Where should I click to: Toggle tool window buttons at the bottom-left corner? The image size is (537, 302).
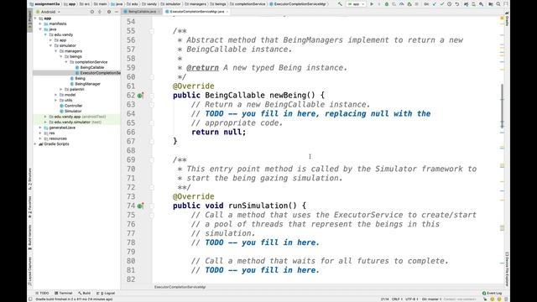click(30, 299)
